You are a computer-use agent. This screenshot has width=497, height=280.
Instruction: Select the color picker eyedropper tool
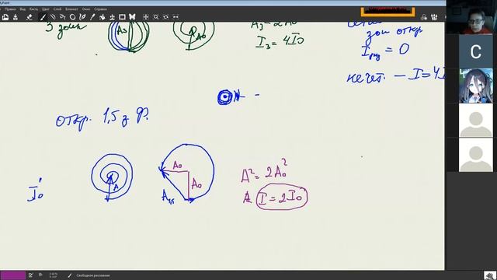tap(92, 17)
